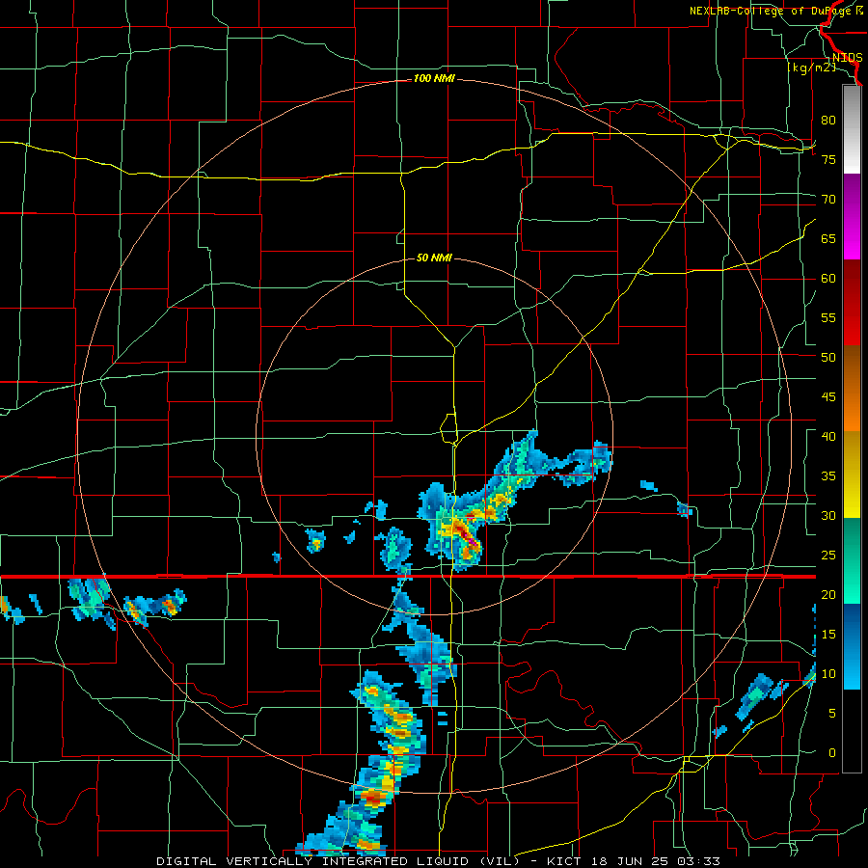Click scale value 5
868x868 pixels.
pos(832,713)
